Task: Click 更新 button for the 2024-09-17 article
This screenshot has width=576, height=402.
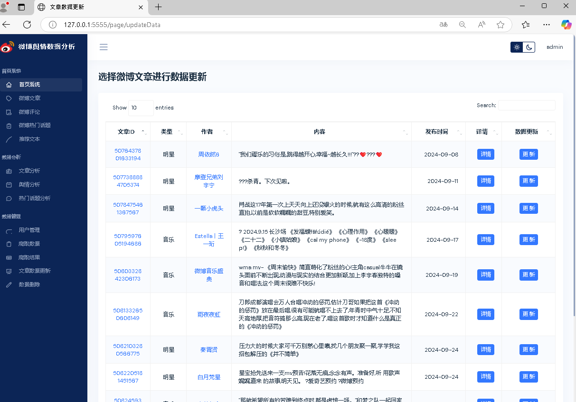Action: (x=529, y=239)
